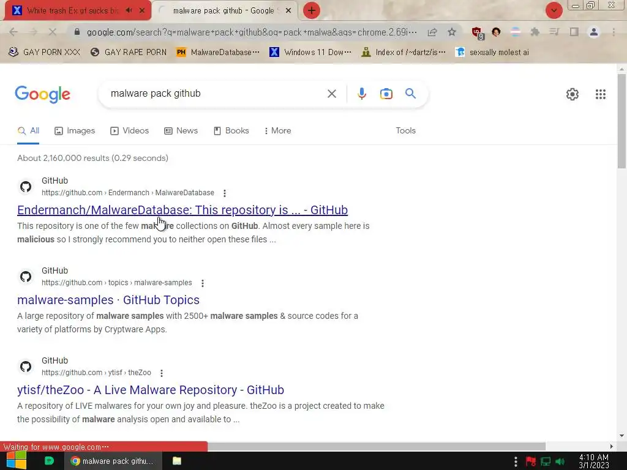
Task: Open the Index of /~dartz/is bookmark
Action: tap(404, 53)
